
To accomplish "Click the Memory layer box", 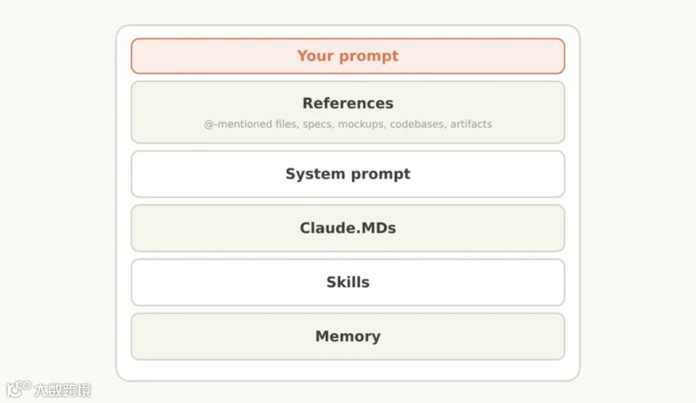I will tap(347, 337).
